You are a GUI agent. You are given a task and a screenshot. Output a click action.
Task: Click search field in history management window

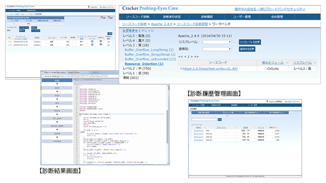point(204,119)
